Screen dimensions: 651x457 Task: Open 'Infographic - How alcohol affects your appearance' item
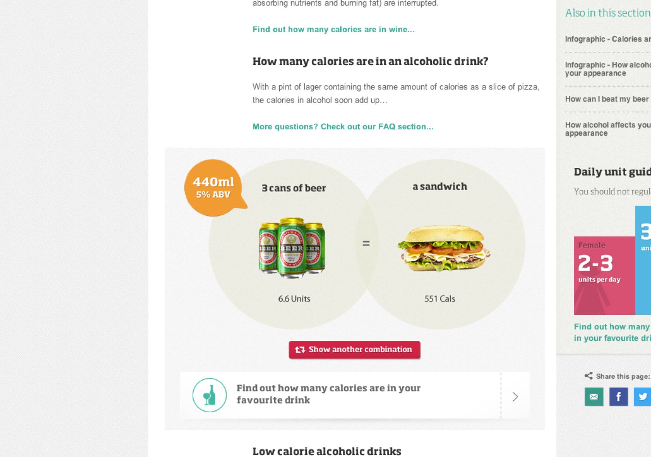pyautogui.click(x=607, y=69)
